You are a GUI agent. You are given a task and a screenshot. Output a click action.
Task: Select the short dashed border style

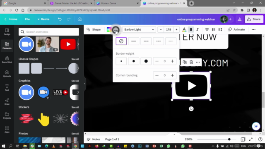158,41
